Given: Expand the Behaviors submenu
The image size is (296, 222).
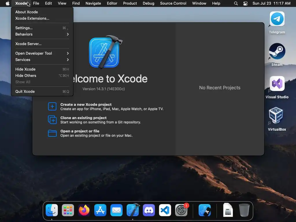Looking at the screenshot, I should [42, 34].
